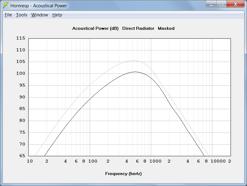Minimize the Hornresp window
Screen dimensions: 247x186
tap(211, 4)
